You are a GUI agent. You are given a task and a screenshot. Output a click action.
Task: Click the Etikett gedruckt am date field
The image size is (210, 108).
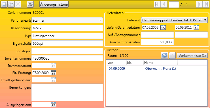coord(41,80)
